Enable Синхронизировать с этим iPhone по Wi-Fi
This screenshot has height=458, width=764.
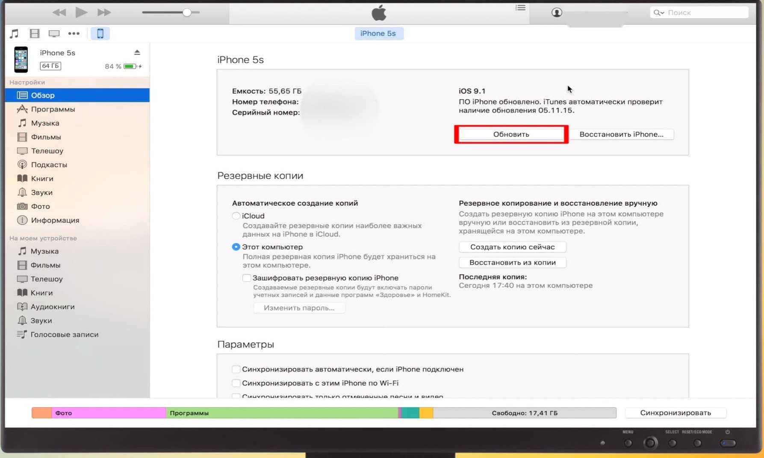point(236,383)
